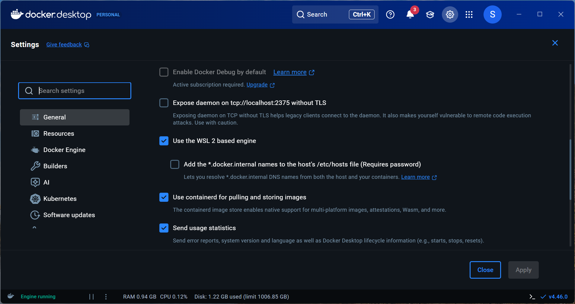Open the AI settings section
The width and height of the screenshot is (575, 304).
point(75,182)
